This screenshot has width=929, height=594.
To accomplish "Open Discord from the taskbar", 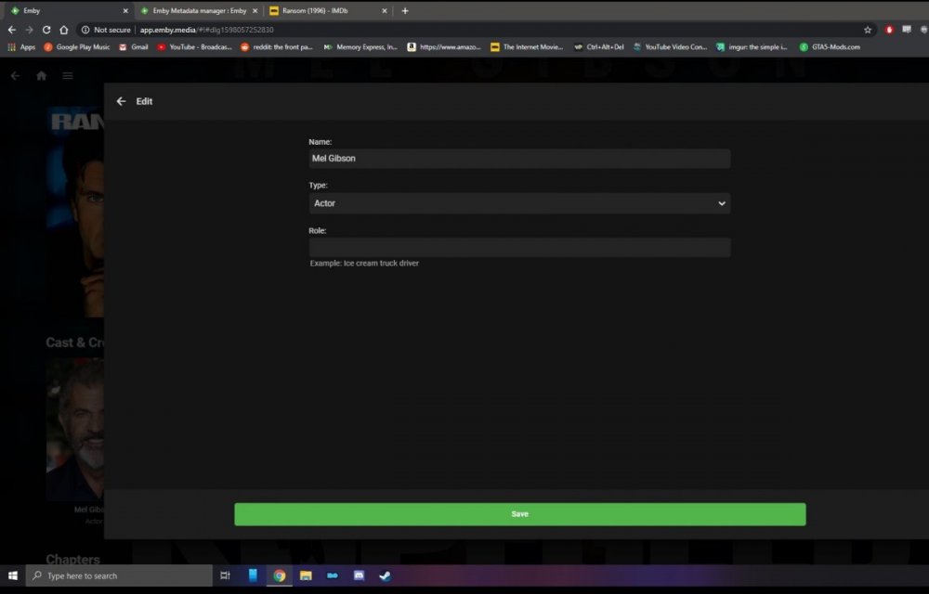I will pyautogui.click(x=359, y=575).
